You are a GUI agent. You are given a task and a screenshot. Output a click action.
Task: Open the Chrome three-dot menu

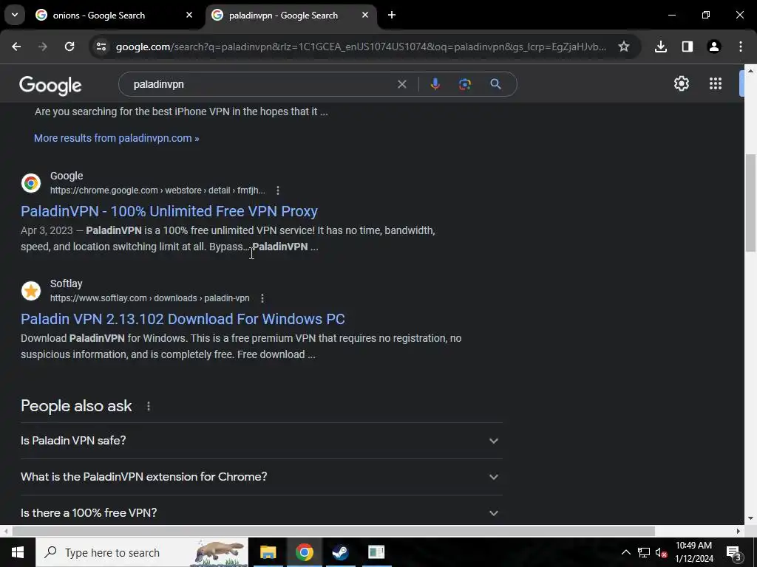point(741,47)
